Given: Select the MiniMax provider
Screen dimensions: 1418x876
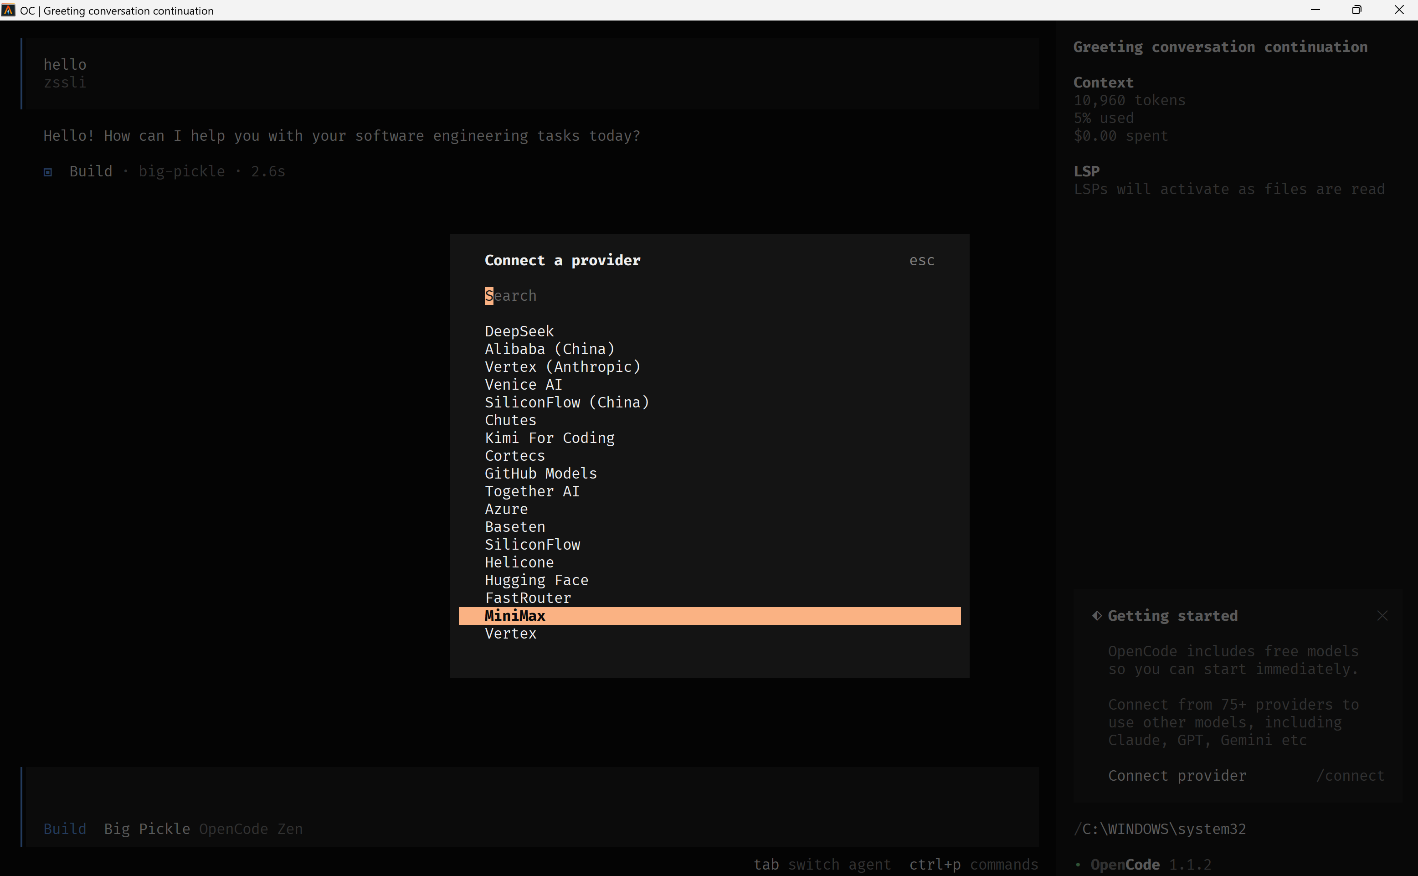Looking at the screenshot, I should coord(514,615).
